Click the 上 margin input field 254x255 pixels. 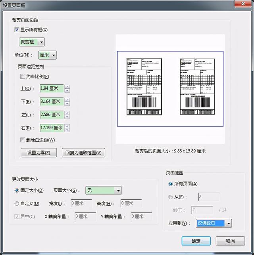[52, 88]
